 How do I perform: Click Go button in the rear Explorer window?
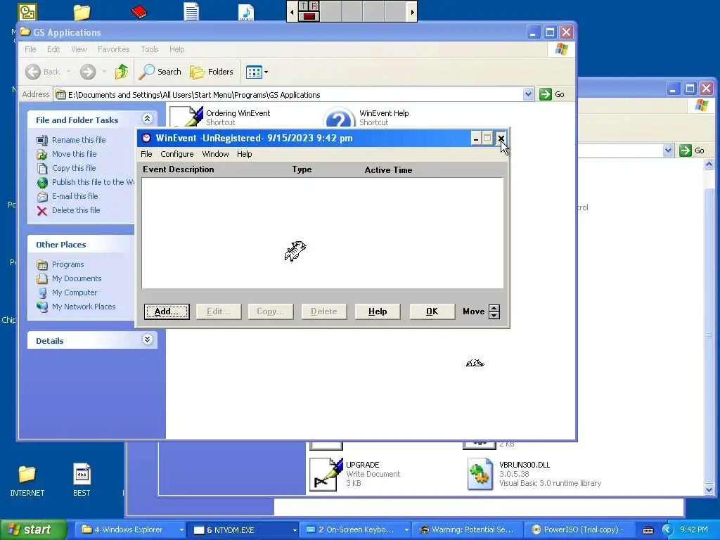pyautogui.click(x=693, y=150)
